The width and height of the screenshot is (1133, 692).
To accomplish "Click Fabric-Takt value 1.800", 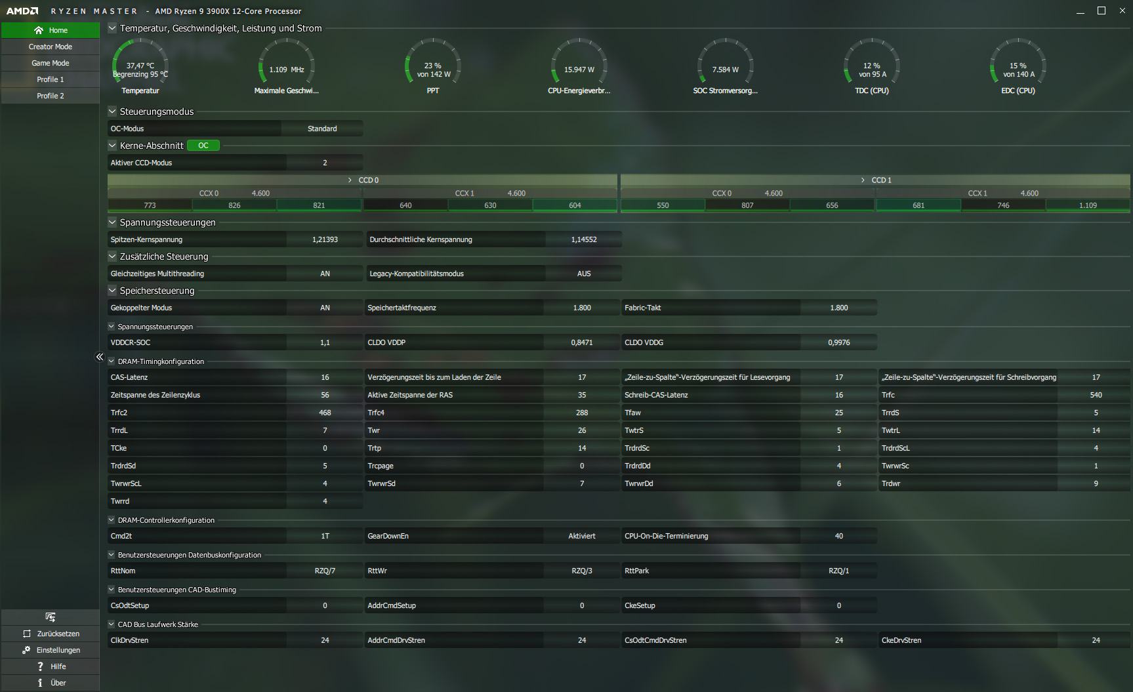I will [x=839, y=308].
